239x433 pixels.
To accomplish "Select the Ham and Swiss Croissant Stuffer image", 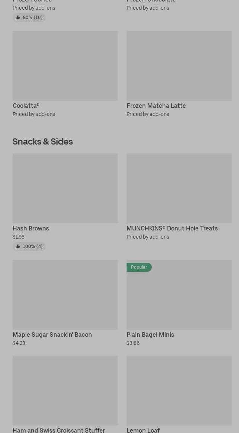I will [x=65, y=390].
